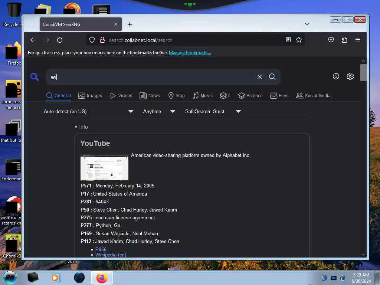Open the Extensions puzzle icon

click(344, 40)
